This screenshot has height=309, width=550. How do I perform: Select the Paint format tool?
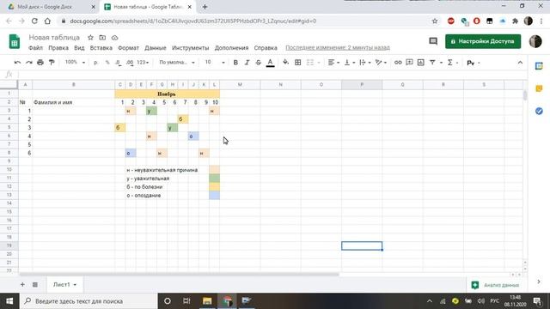click(52, 63)
